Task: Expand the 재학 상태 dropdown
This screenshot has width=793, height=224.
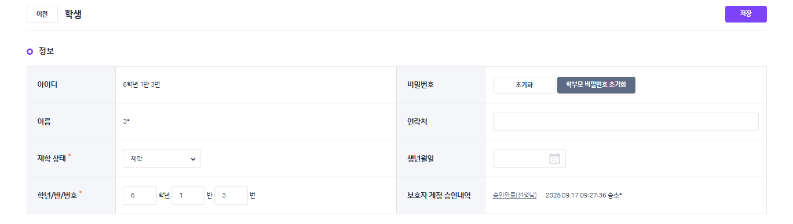Action: [162, 159]
